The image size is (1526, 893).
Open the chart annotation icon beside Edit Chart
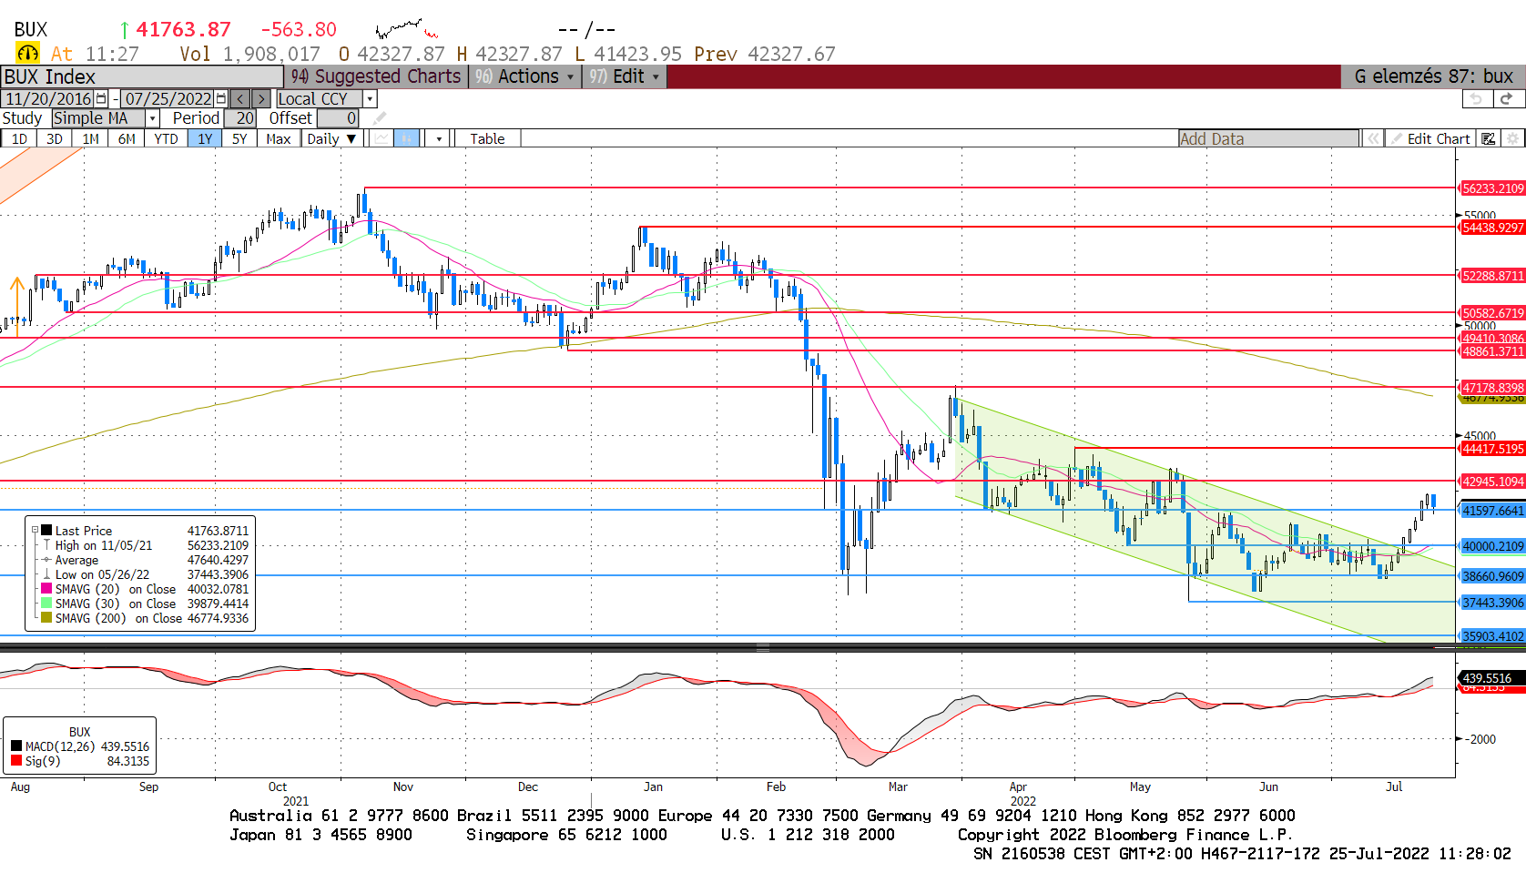[1489, 138]
